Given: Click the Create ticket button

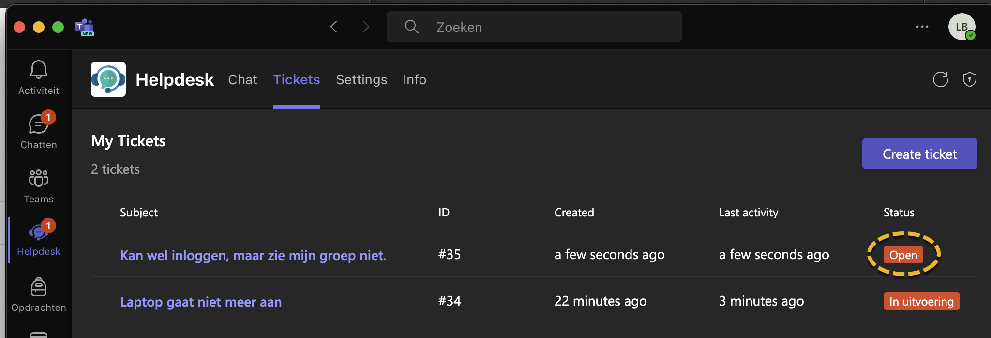Looking at the screenshot, I should click(x=919, y=154).
